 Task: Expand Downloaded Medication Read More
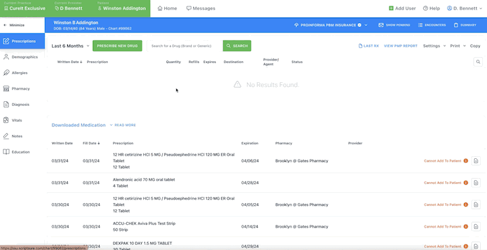(x=123, y=125)
